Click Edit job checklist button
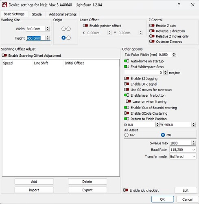Viewport: 199px width, 204px height. pyautogui.click(x=186, y=190)
